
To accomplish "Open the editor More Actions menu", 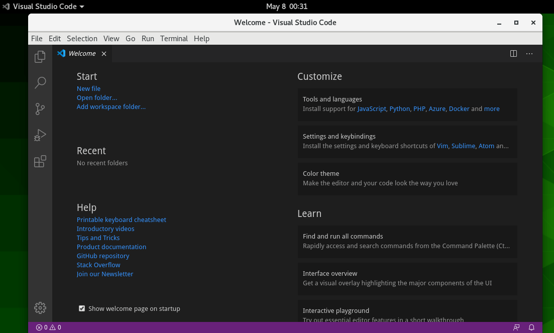I will click(529, 54).
